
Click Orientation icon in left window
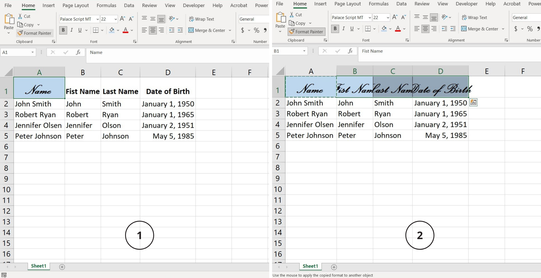[172, 19]
